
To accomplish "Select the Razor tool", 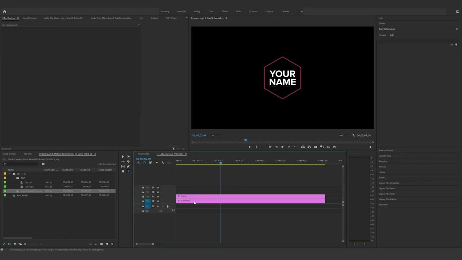I will [128, 161].
